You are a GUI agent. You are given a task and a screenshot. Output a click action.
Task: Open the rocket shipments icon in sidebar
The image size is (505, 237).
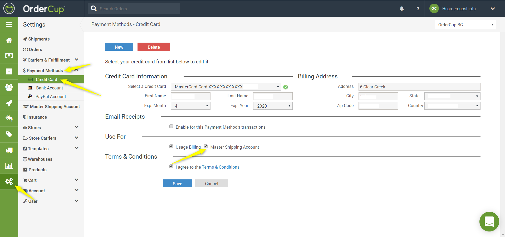(x=9, y=103)
